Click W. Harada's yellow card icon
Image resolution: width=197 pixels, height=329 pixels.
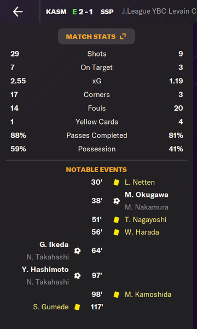pyautogui.click(x=116, y=232)
